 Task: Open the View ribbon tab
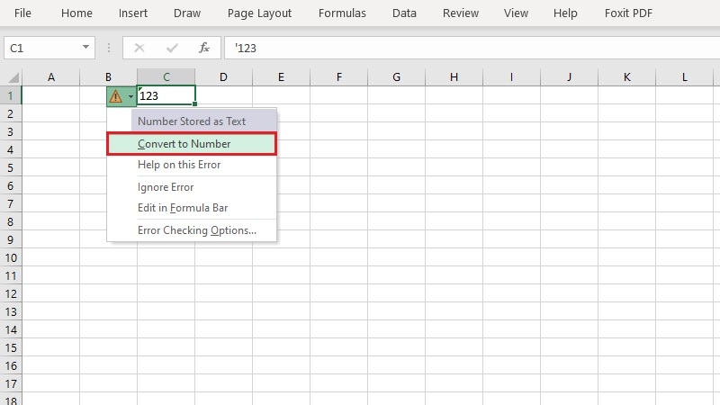[x=516, y=13]
